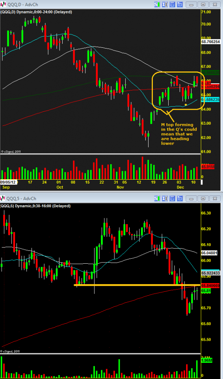Click the symbol link 'S' icon in QQQ,5 window
This screenshot has width=223, height=379.
157,199
